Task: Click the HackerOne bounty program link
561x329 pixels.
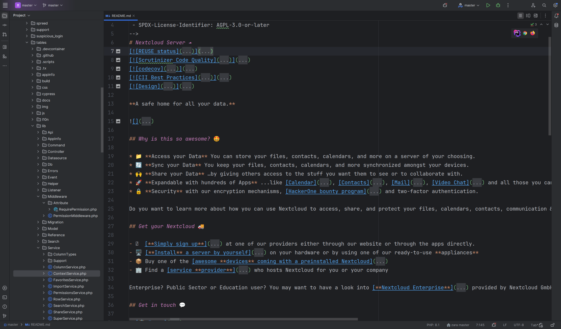Action: coord(326,191)
